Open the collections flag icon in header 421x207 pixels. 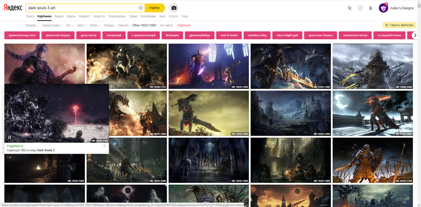349,8
